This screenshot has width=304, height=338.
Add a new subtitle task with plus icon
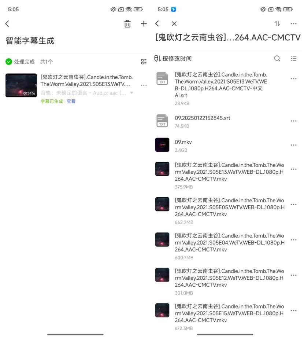[144, 24]
